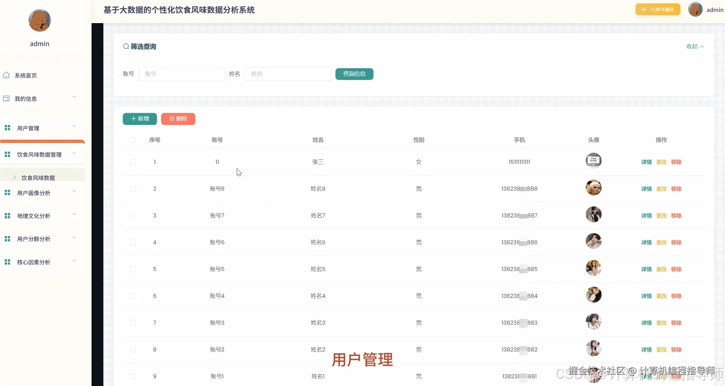Click the large sidebar admin avatar

click(40, 20)
